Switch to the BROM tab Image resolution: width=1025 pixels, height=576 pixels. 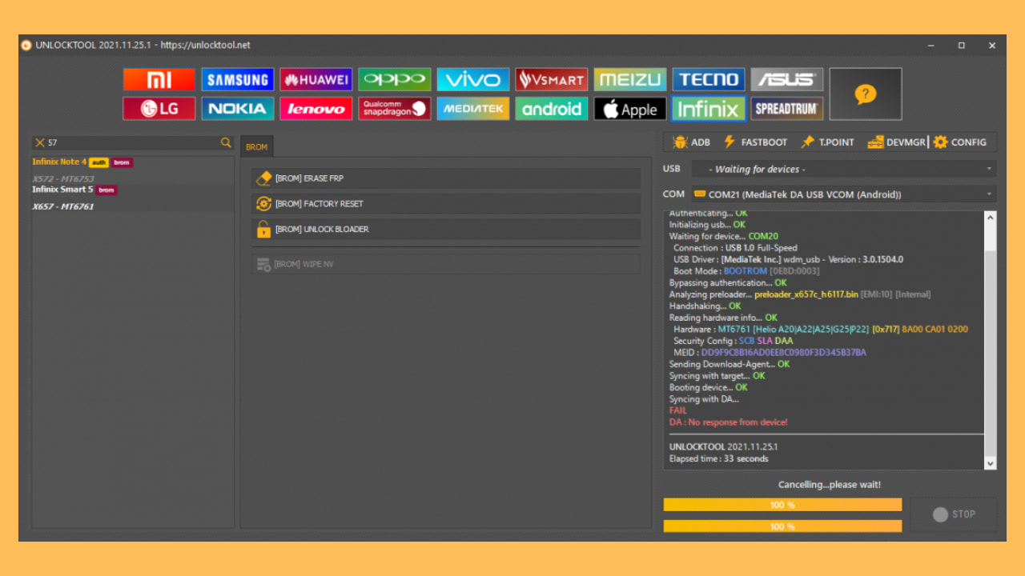(257, 147)
